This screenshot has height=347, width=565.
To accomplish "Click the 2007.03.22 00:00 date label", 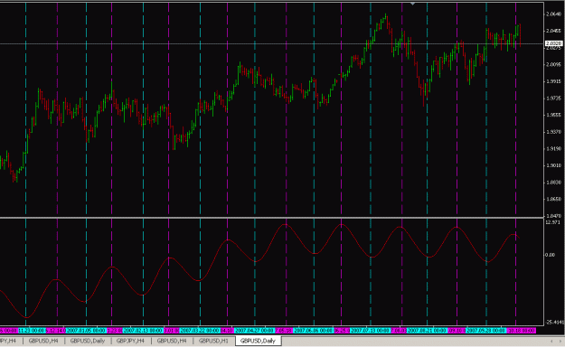I will [200, 331].
